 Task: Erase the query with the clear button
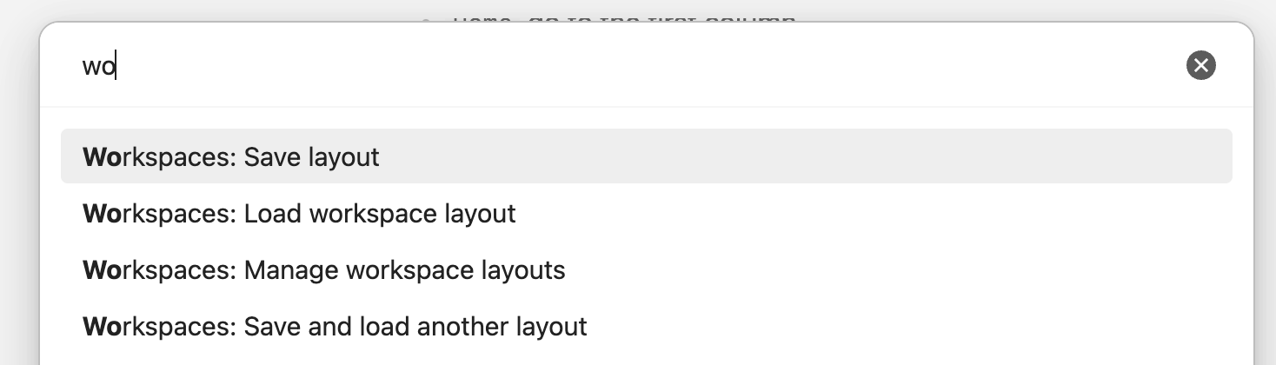pos(1200,65)
